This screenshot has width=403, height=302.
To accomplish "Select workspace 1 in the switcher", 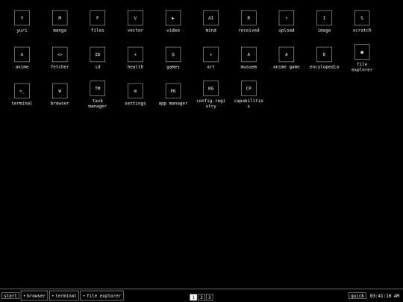I will (x=193, y=297).
